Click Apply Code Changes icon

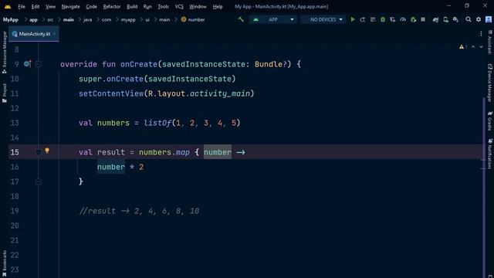pyautogui.click(x=373, y=19)
